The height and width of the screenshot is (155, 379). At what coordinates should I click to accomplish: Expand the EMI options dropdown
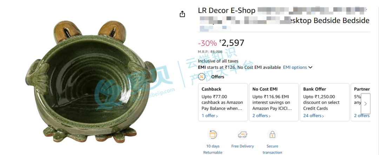pyautogui.click(x=295, y=67)
